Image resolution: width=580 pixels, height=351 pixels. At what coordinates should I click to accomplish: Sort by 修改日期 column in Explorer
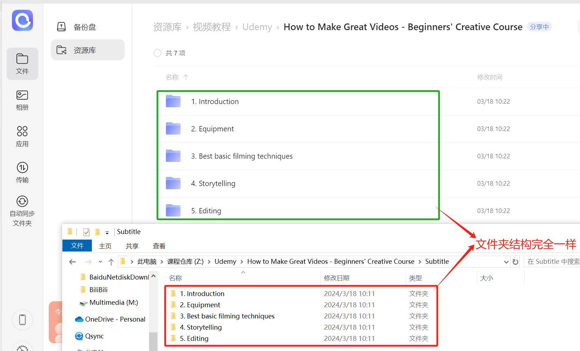(x=337, y=278)
